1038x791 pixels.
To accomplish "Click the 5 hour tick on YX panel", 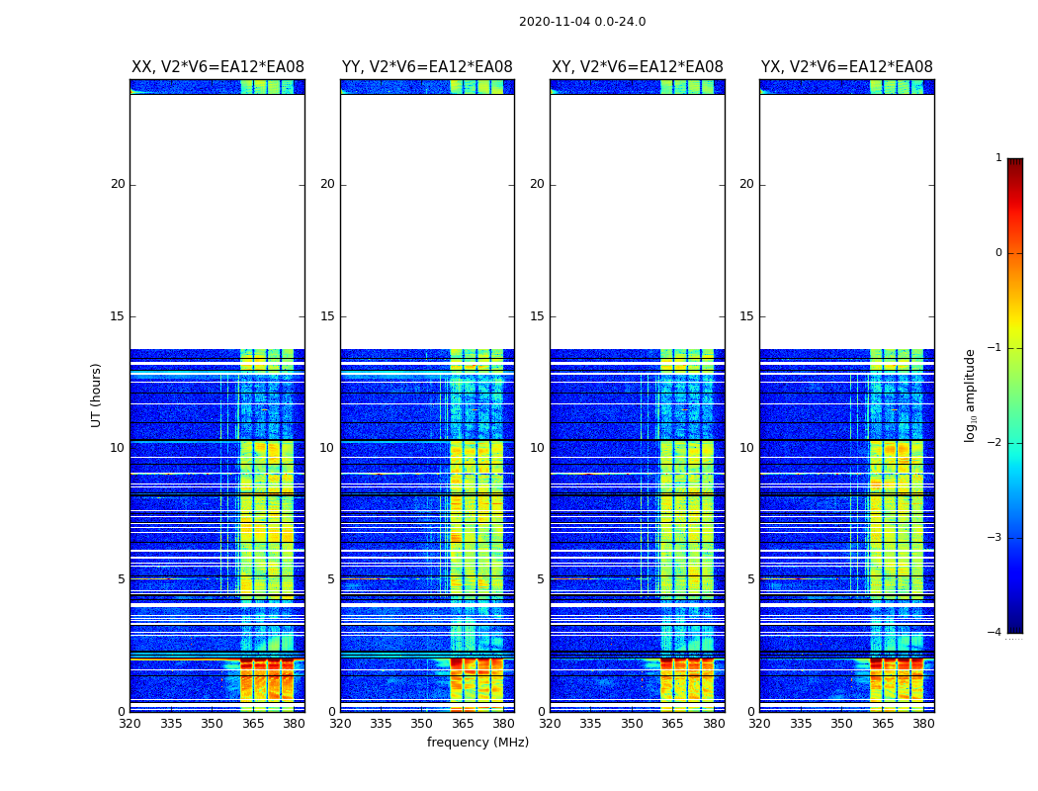I will (x=750, y=579).
